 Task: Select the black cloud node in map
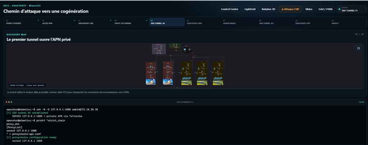pyautogui.click(x=187, y=50)
